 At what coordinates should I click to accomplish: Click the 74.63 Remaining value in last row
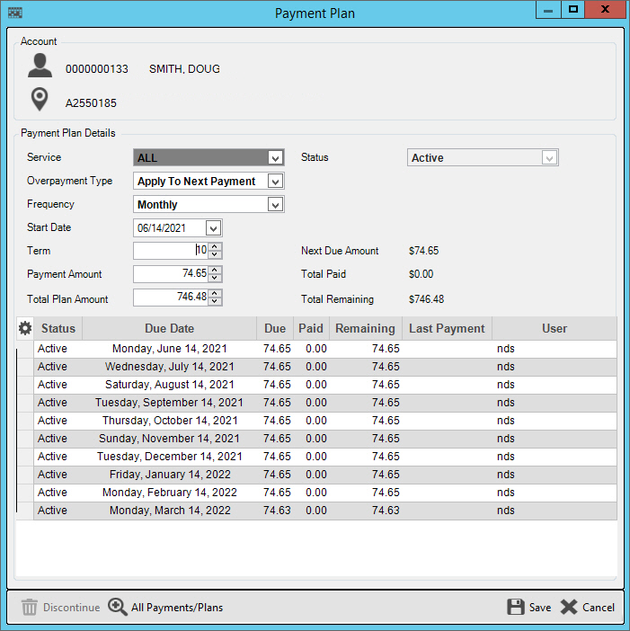coord(386,511)
